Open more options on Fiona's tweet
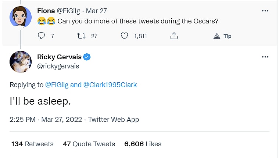This screenshot has height=158, width=279. point(265,11)
